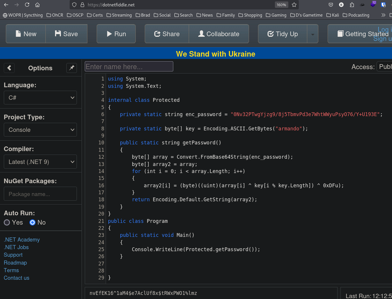Click New fiddle button
The image size is (392, 299).
pos(26,34)
